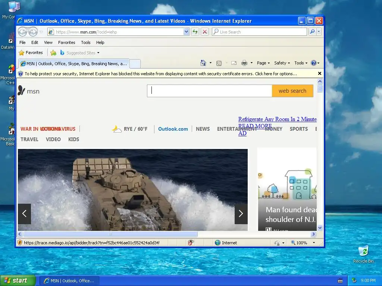Select the MSN browser tab

[x=74, y=64]
